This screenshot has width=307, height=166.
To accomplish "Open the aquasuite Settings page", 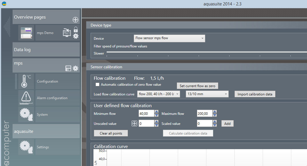I will click(x=57, y=147).
